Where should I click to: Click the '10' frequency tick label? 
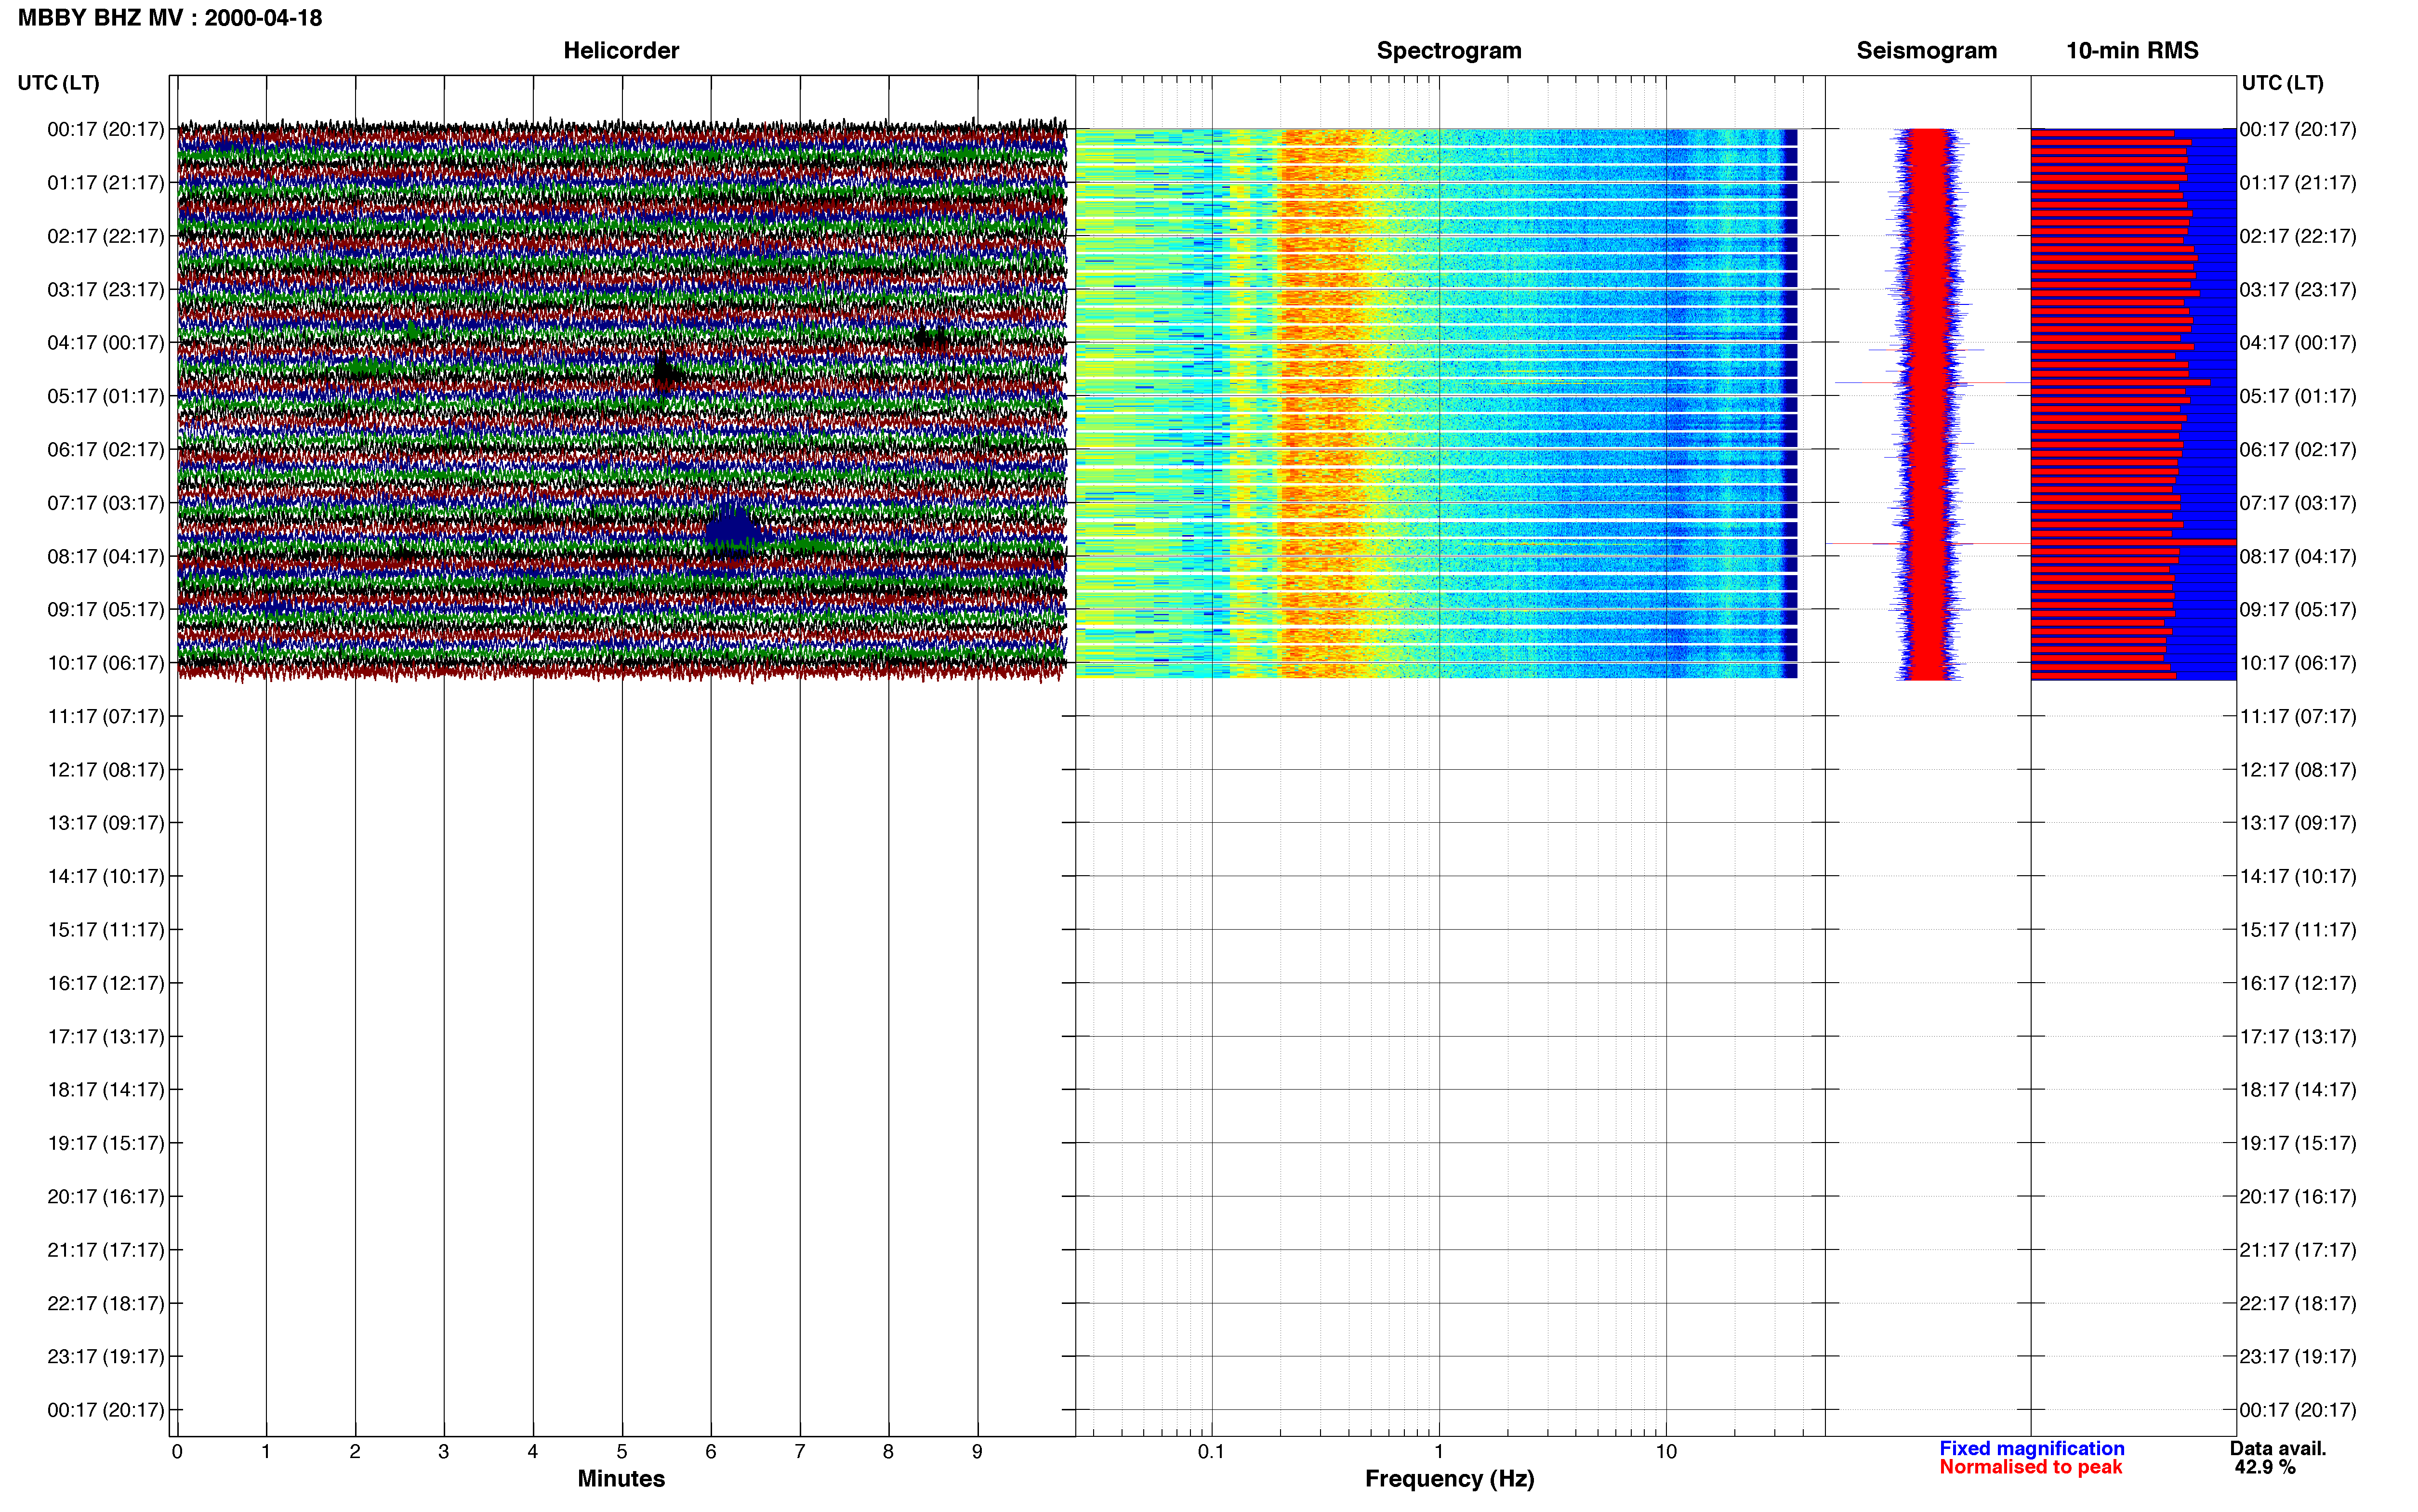pos(1666,1452)
